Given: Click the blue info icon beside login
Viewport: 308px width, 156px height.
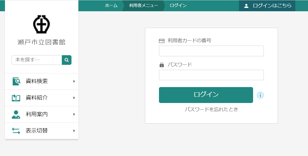Looking at the screenshot, I should (x=261, y=95).
